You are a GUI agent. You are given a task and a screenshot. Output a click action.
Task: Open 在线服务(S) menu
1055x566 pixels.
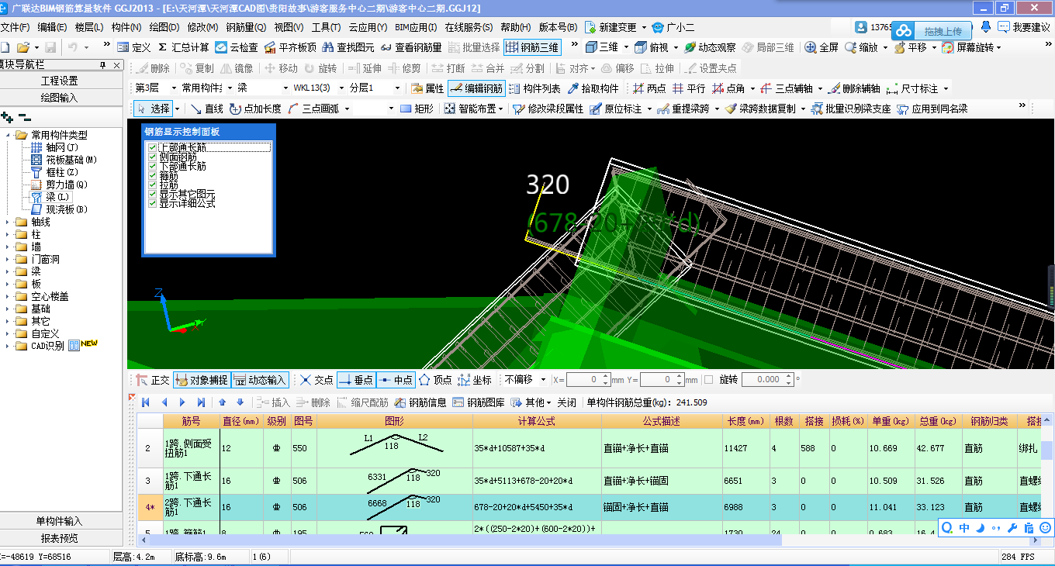pyautogui.click(x=468, y=27)
